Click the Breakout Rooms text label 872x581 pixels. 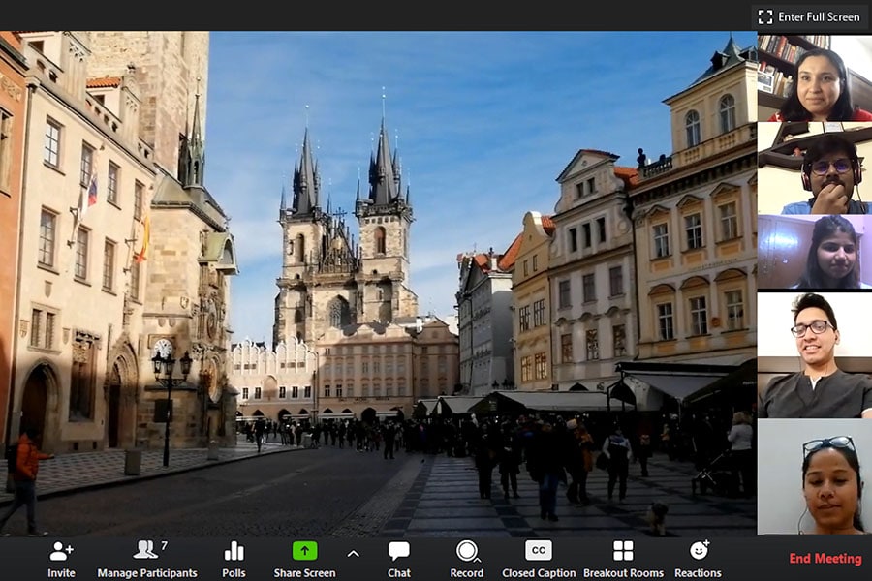(623, 573)
